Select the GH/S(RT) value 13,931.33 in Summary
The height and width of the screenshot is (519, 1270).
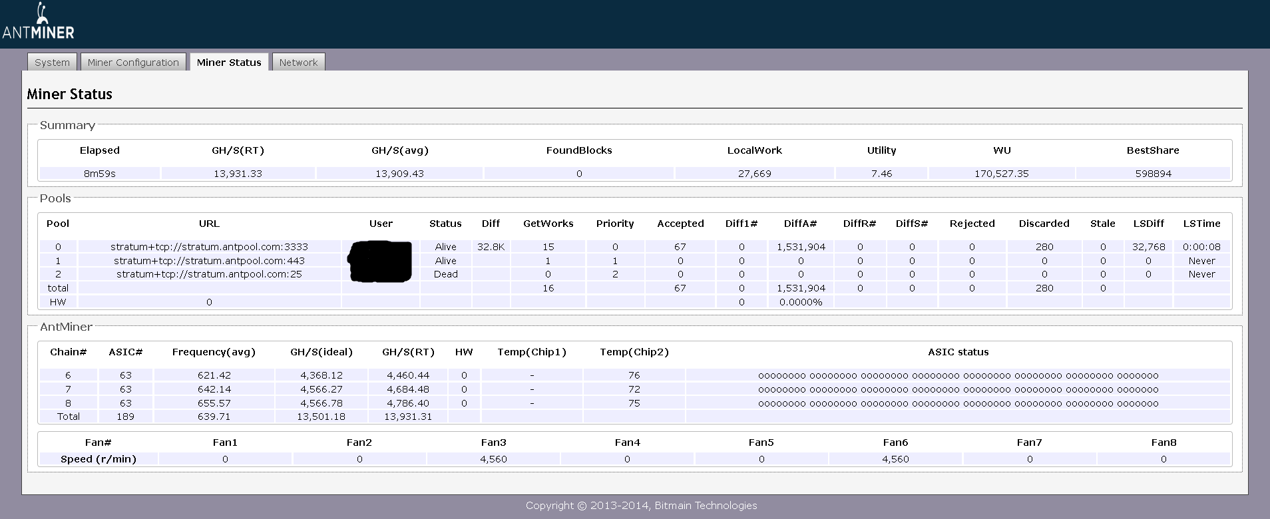pyautogui.click(x=238, y=174)
